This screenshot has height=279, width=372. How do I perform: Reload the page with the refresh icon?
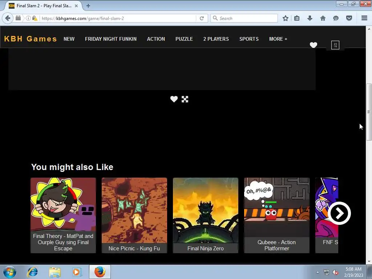[x=202, y=18]
